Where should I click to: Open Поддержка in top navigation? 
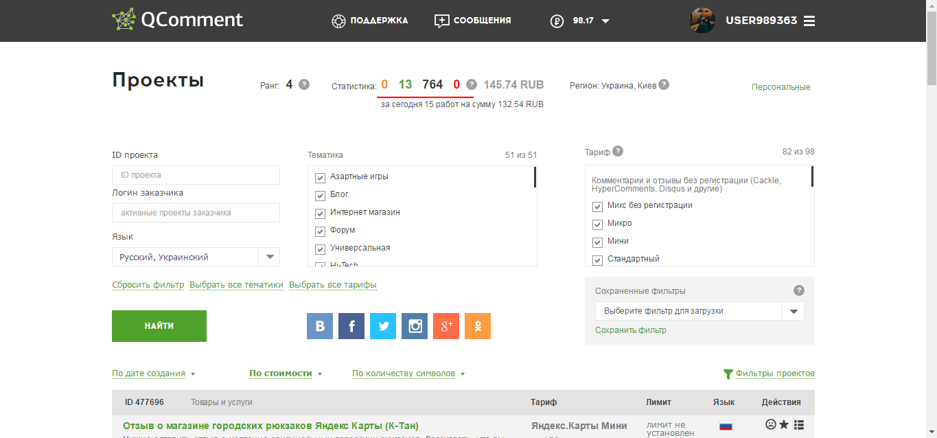click(x=369, y=21)
